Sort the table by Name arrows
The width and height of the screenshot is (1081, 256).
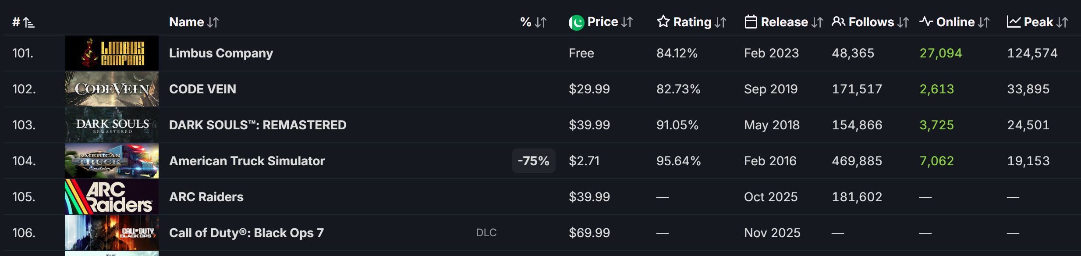tap(213, 22)
